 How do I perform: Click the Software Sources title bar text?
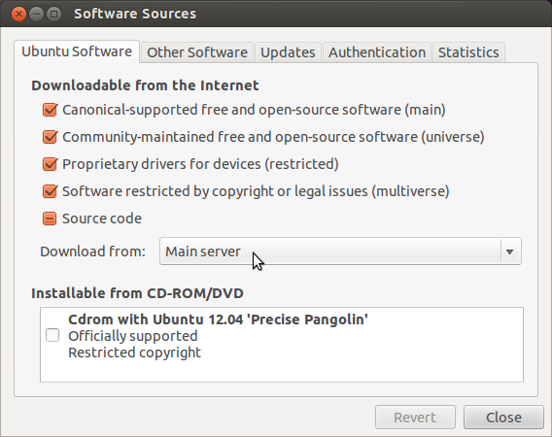pyautogui.click(x=135, y=14)
